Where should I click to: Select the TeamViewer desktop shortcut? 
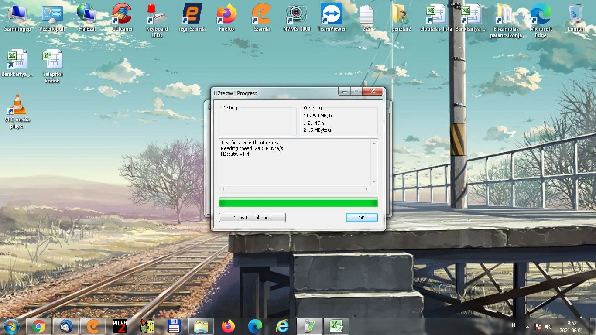332,18
